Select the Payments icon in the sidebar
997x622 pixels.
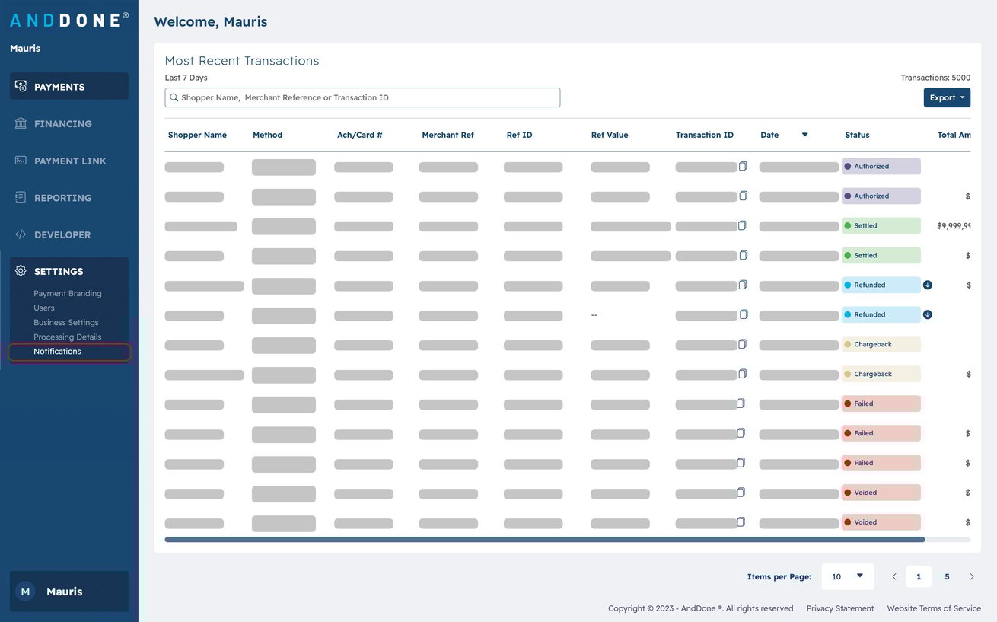(x=22, y=86)
